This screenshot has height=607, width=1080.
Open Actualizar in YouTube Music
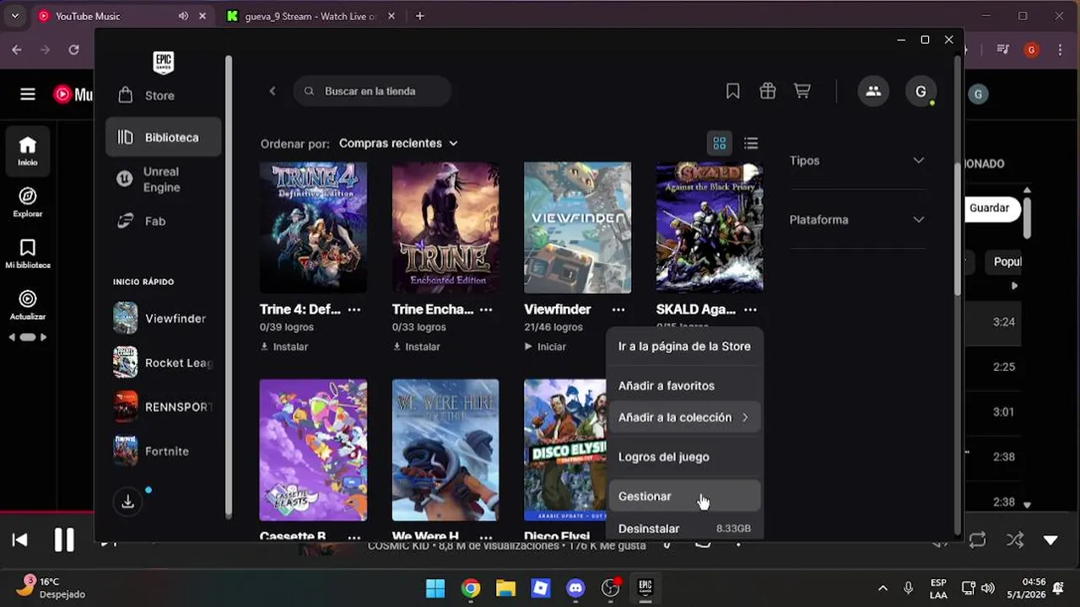(x=28, y=305)
